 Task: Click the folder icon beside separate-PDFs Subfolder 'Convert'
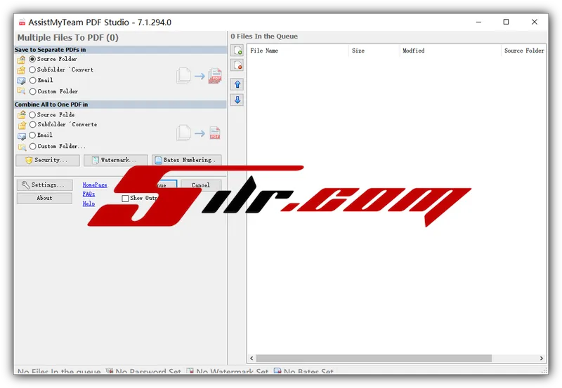(22, 69)
